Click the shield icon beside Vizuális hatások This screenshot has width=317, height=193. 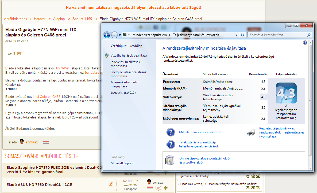(x=107, y=55)
